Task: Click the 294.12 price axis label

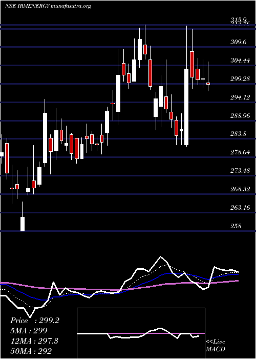Action: pyautogui.click(x=240, y=97)
